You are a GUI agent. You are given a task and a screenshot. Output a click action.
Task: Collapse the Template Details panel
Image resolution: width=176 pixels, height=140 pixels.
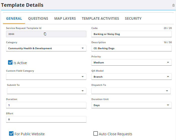pos(173,5)
